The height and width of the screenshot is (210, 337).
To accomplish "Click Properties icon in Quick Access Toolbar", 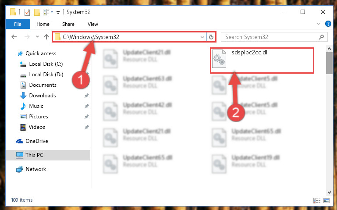I will pos(27,12).
